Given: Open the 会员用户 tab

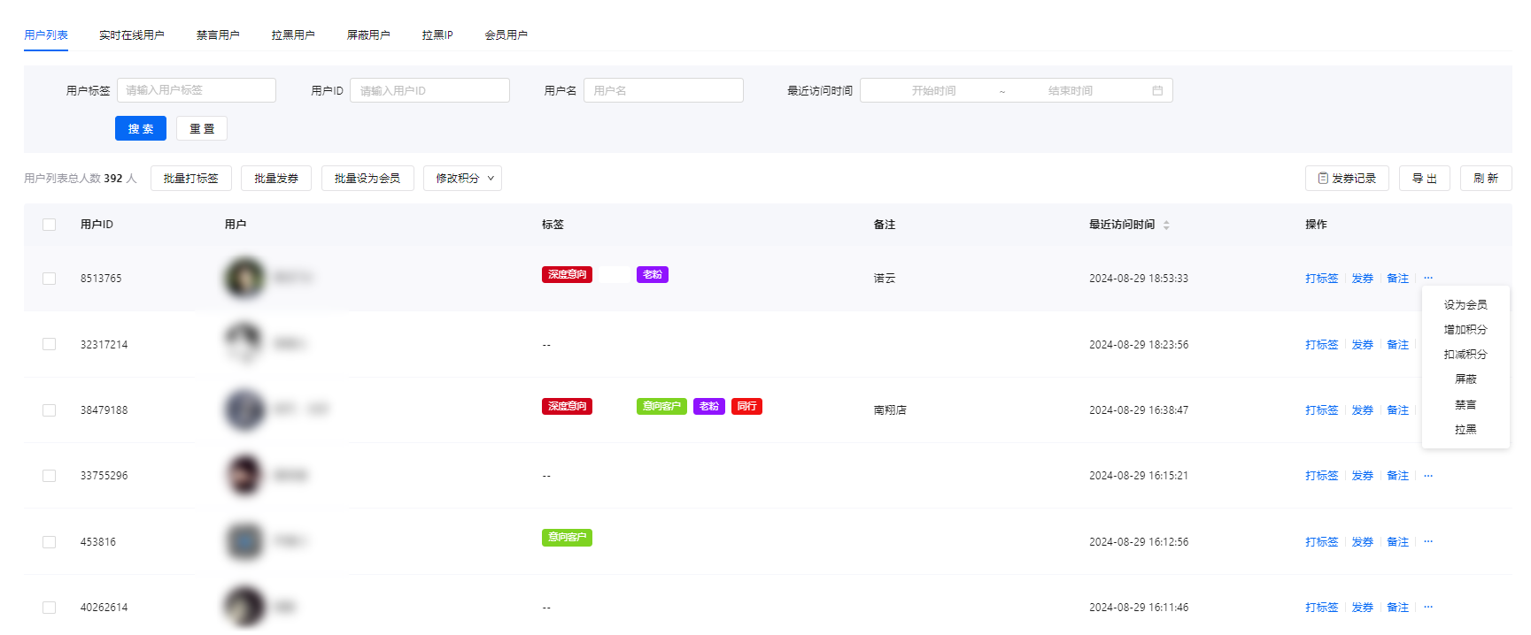Looking at the screenshot, I should [x=506, y=35].
